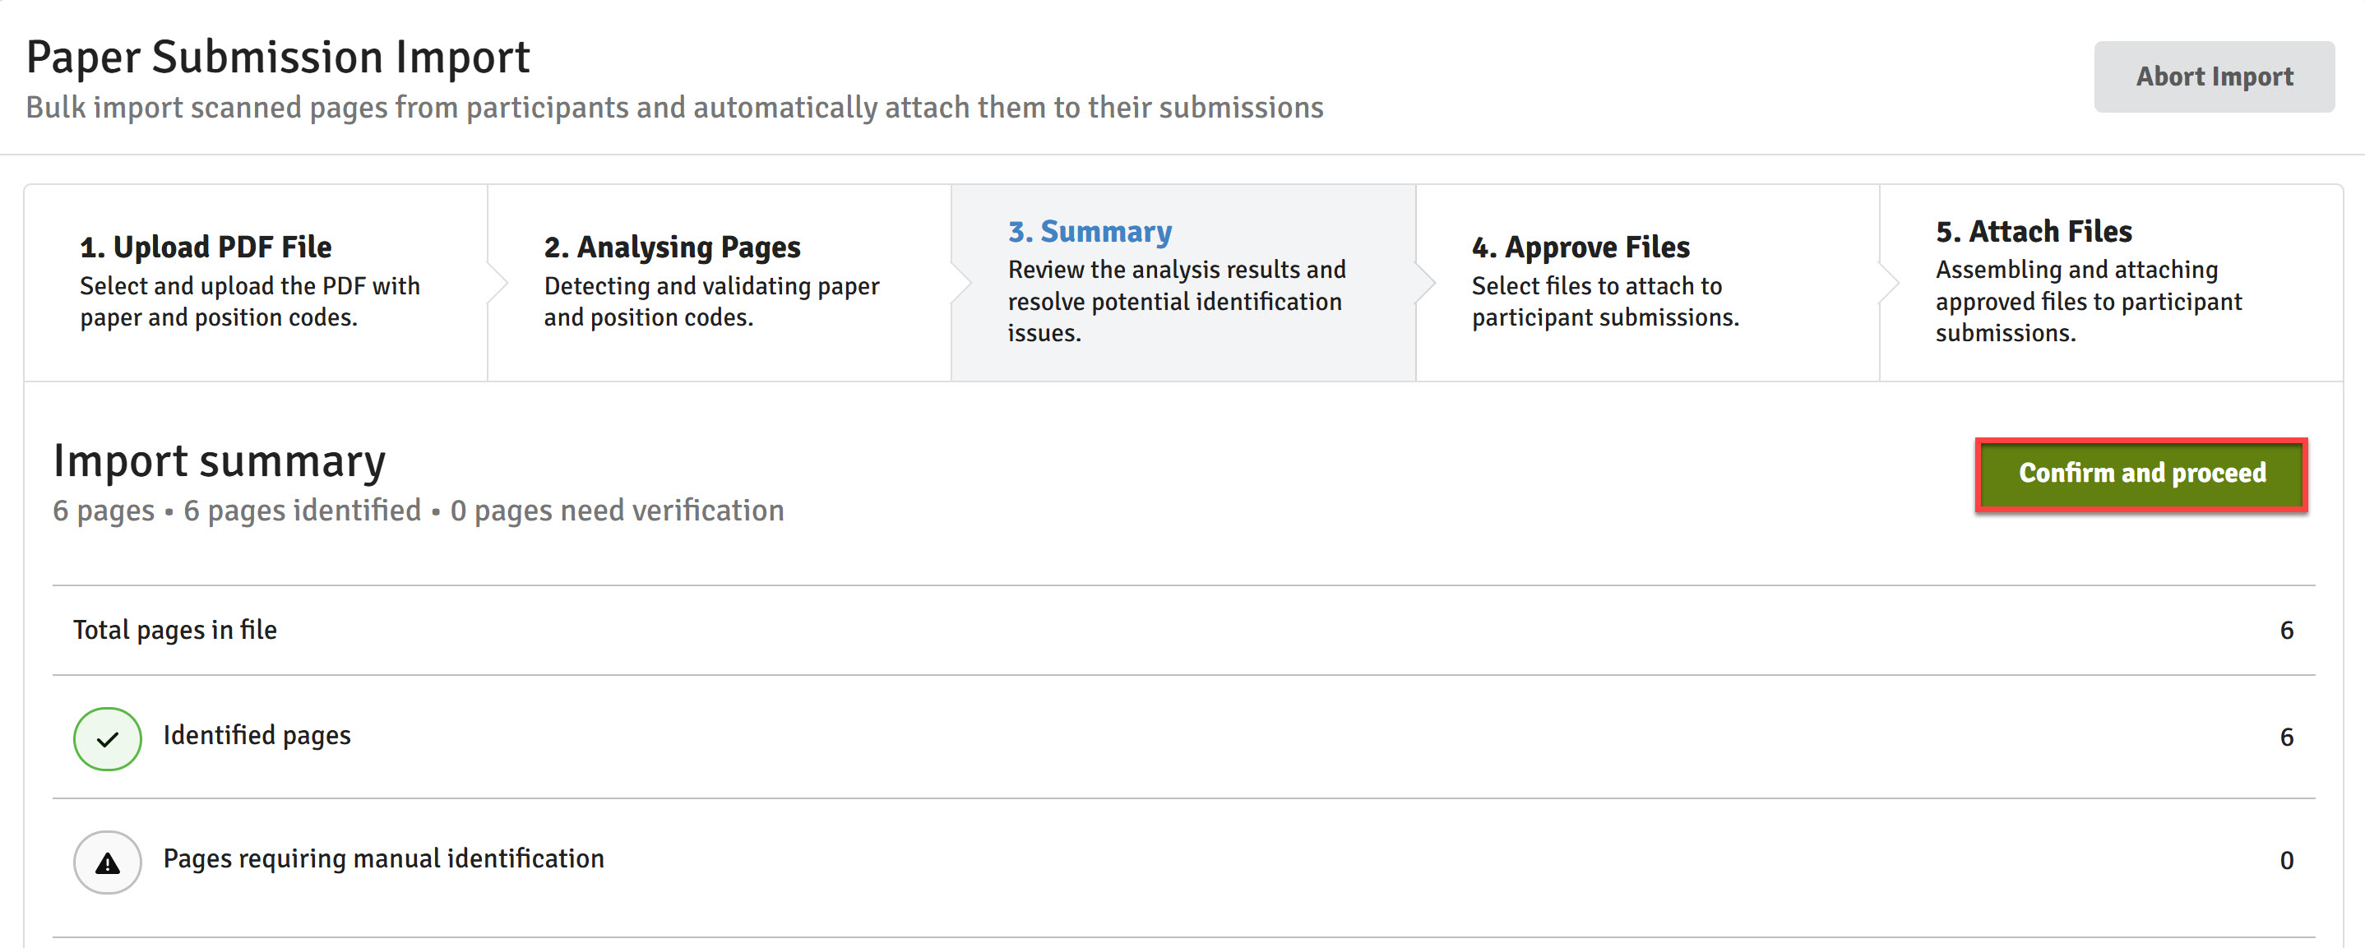Click the Confirm and proceed button
Viewport: 2365px width, 948px height.
pos(2141,474)
